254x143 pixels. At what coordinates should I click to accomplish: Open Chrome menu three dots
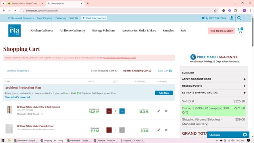[x=250, y=11]
